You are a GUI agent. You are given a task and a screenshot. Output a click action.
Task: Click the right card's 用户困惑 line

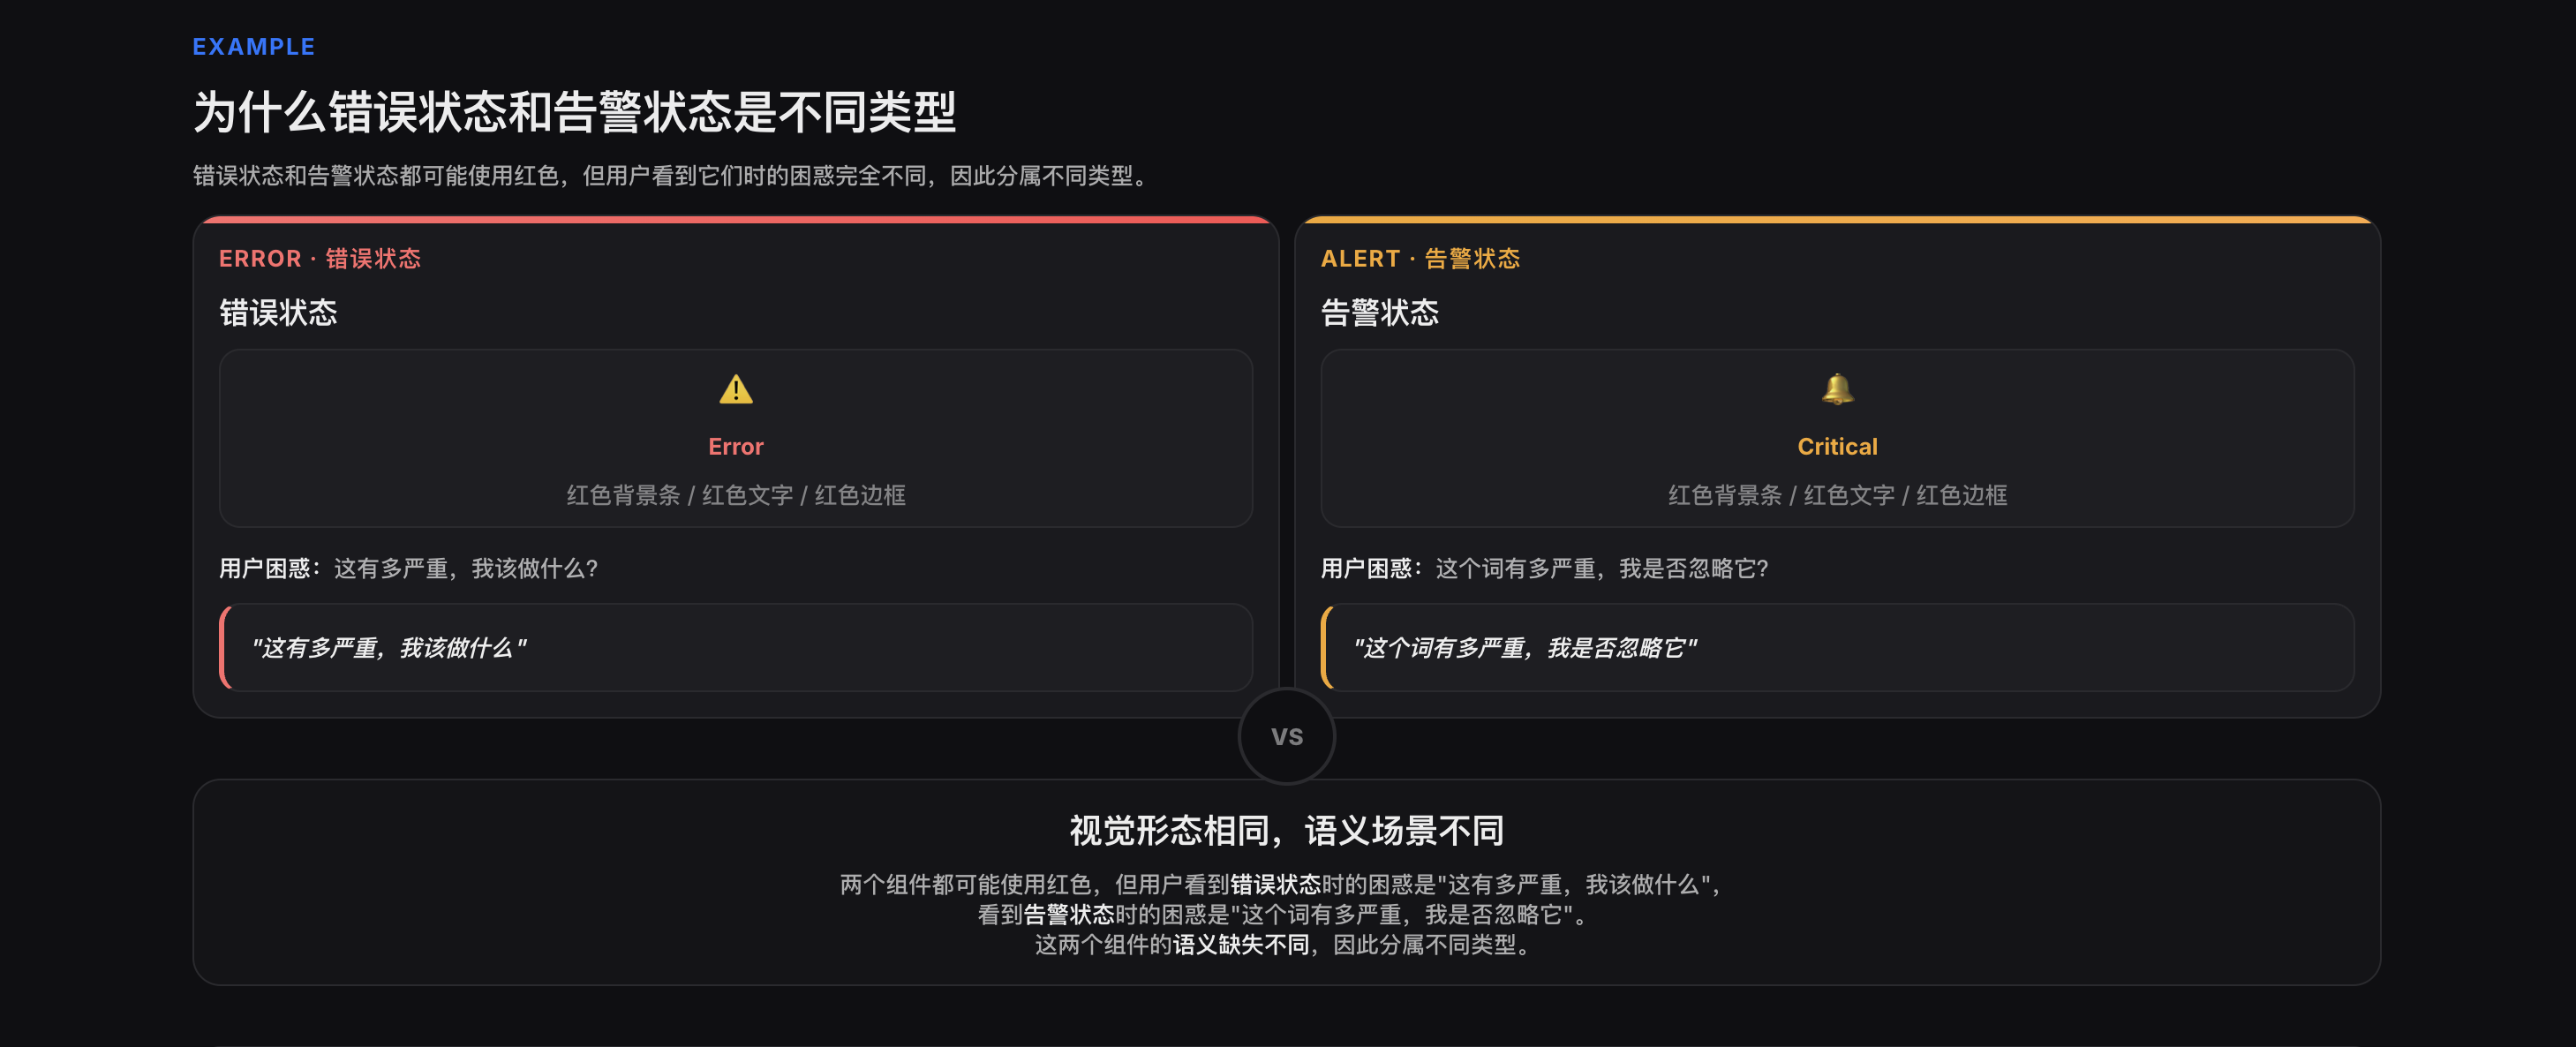1544,569
